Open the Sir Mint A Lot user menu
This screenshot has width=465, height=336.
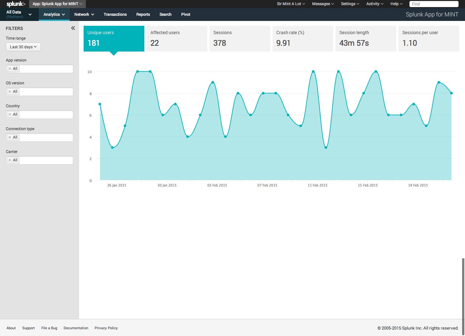coord(291,4)
